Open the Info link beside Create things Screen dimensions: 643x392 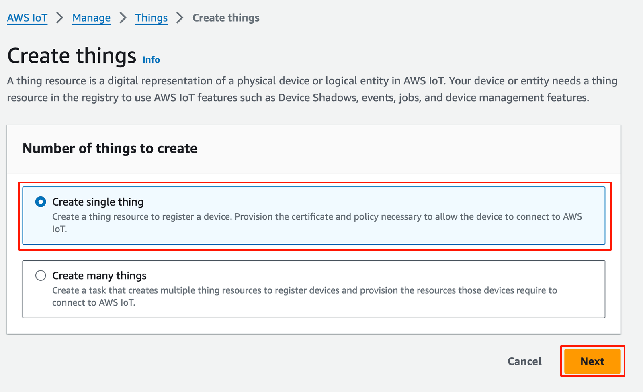click(x=151, y=60)
